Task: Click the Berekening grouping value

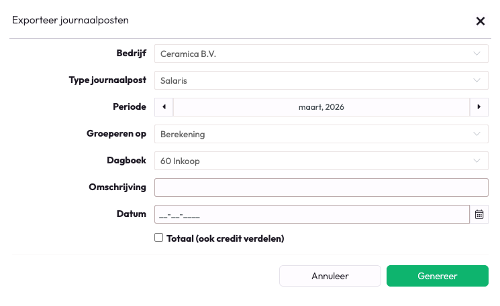Action: [183, 134]
